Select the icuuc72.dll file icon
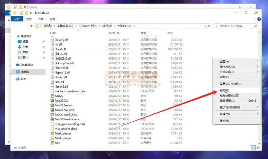Viewport: 268px width, 159px height. pos(52,39)
